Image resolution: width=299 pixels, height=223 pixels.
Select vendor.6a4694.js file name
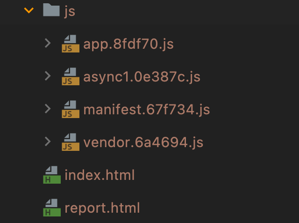pos(143,142)
